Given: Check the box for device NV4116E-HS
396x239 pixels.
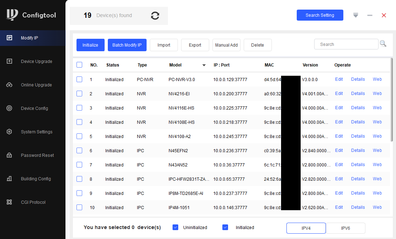Looking at the screenshot, I should pos(79,108).
